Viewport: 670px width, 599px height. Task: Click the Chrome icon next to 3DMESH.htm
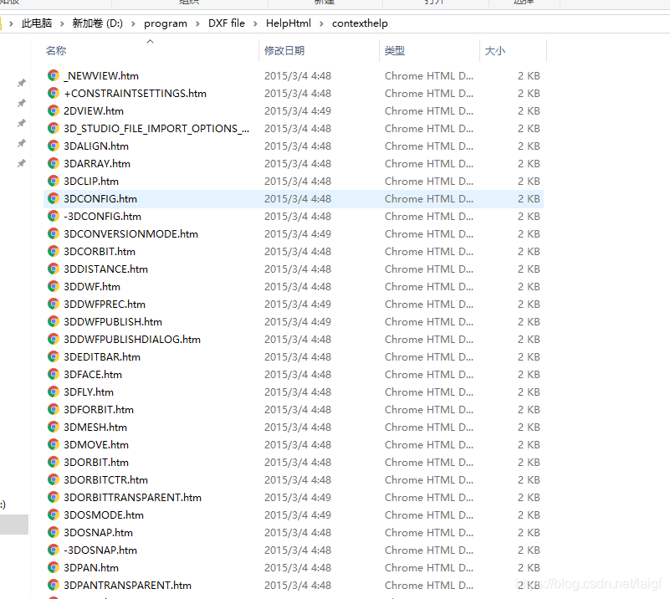(54, 427)
